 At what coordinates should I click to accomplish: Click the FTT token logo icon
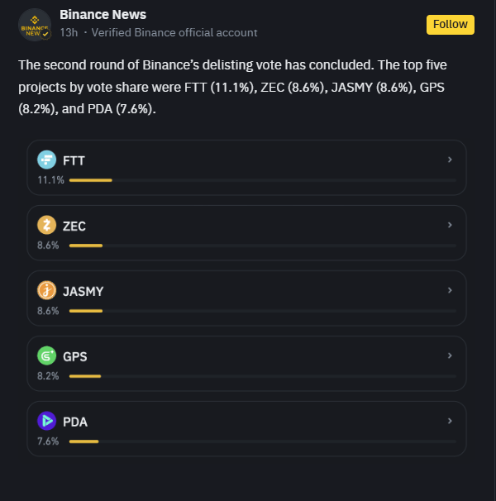46,160
